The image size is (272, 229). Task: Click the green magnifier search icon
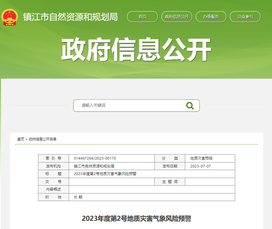point(190,106)
